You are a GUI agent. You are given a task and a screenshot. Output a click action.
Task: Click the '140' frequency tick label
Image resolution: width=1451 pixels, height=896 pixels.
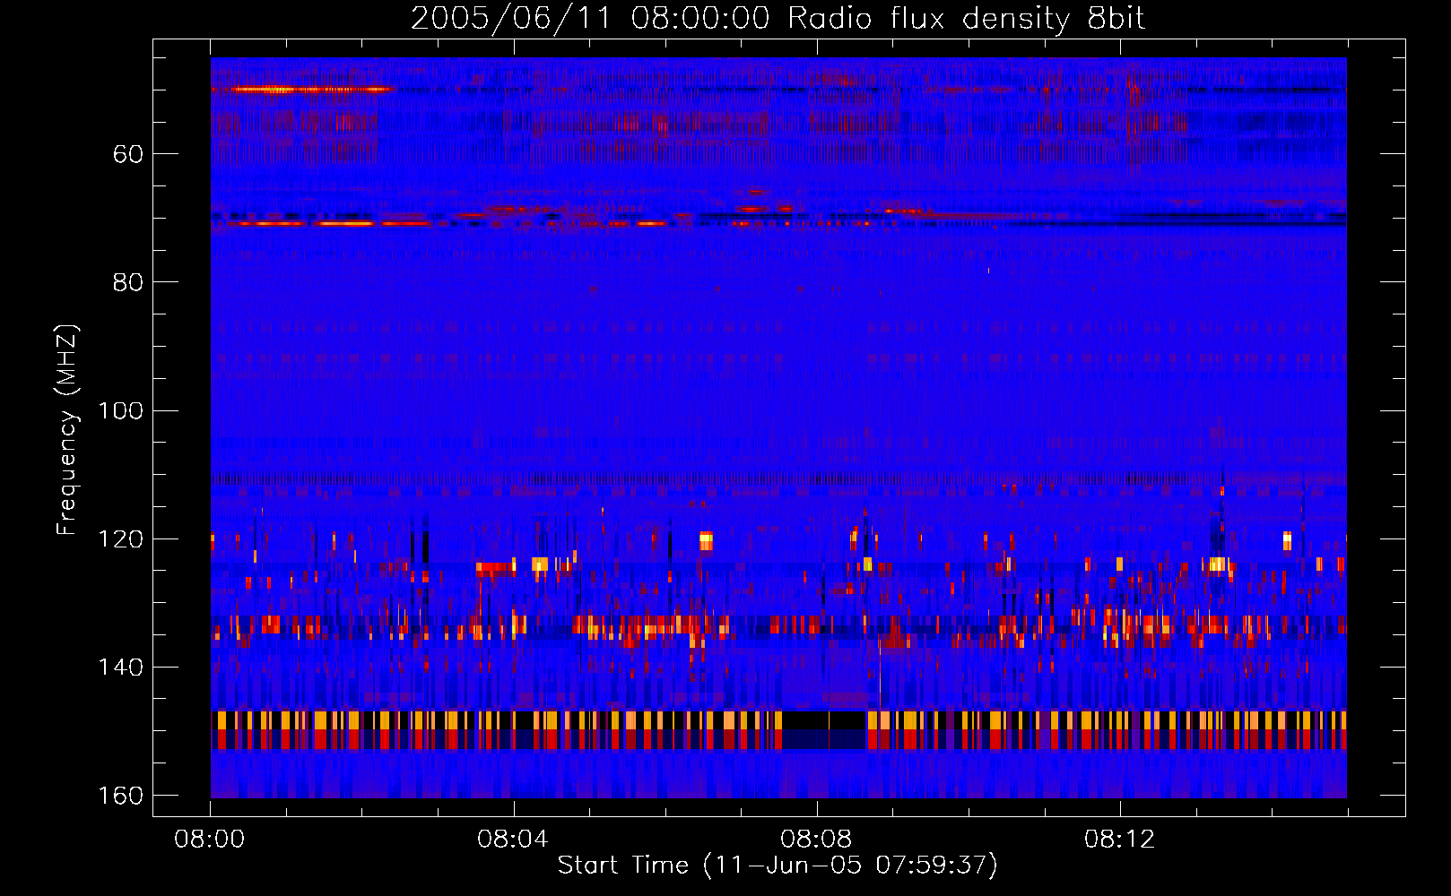(x=121, y=667)
